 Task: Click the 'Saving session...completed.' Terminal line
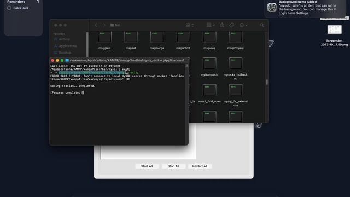(73, 86)
